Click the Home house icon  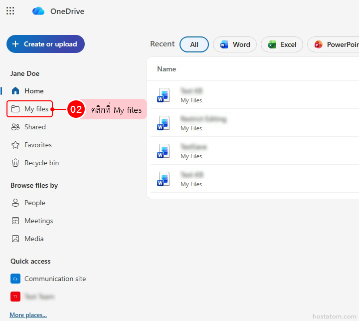[x=15, y=91]
